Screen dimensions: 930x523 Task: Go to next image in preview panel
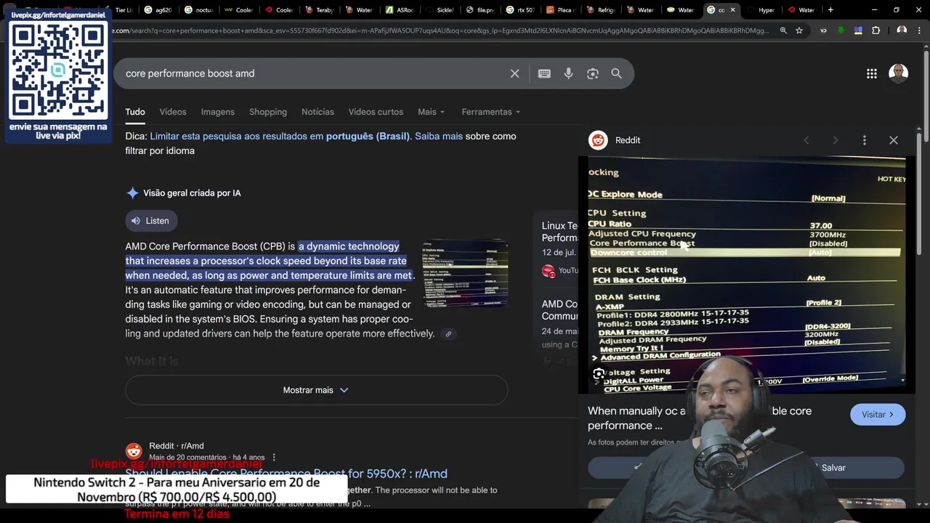click(836, 140)
